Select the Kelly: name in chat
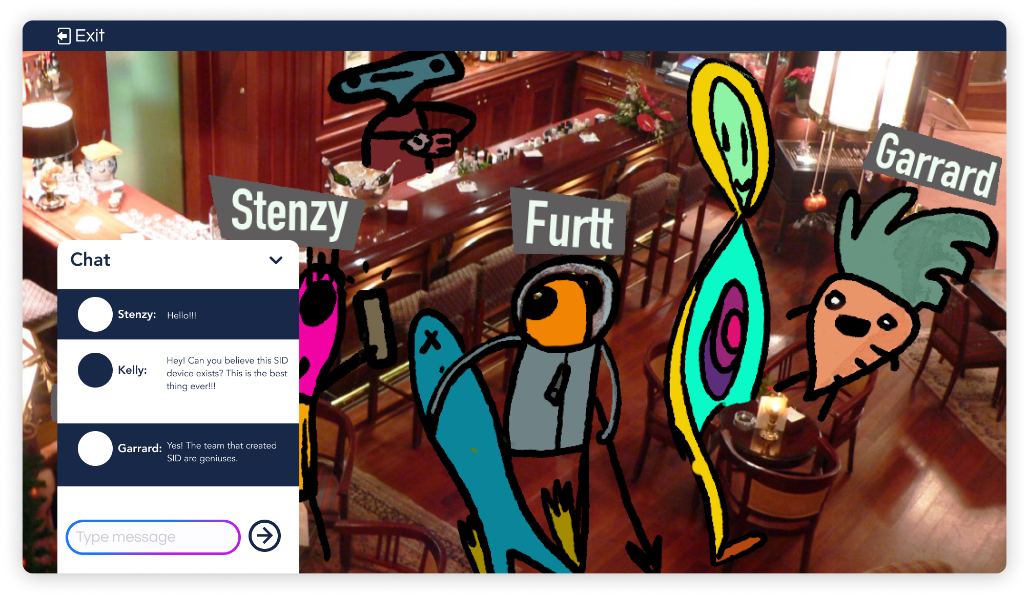The height and width of the screenshot is (598, 1029). coord(132,370)
